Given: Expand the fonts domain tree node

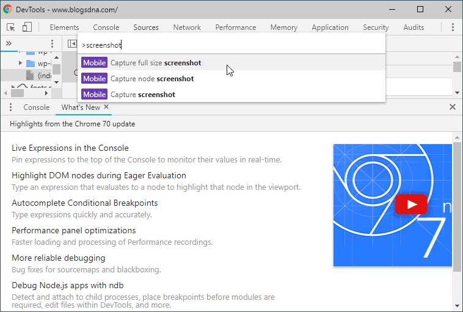Looking at the screenshot, I should 13,87.
